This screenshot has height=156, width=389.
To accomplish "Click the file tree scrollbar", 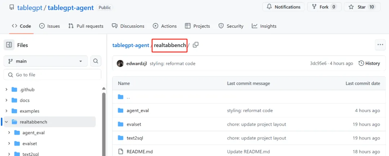I will coord(104,124).
